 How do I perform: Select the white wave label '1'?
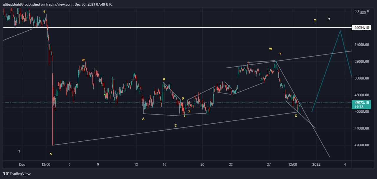tap(19, 151)
